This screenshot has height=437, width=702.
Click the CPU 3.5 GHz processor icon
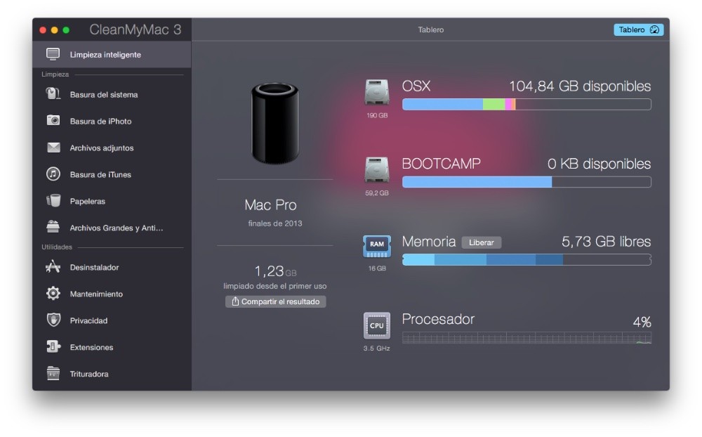pos(376,325)
